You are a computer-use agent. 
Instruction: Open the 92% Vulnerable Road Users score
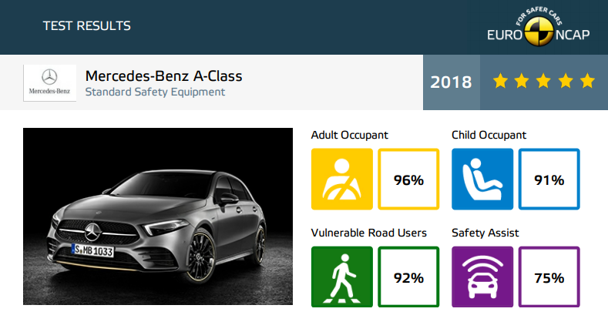pos(408,277)
